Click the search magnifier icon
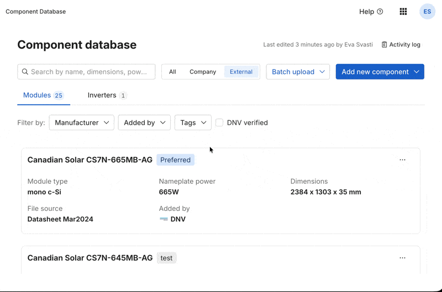This screenshot has height=292, width=442. 25,72
